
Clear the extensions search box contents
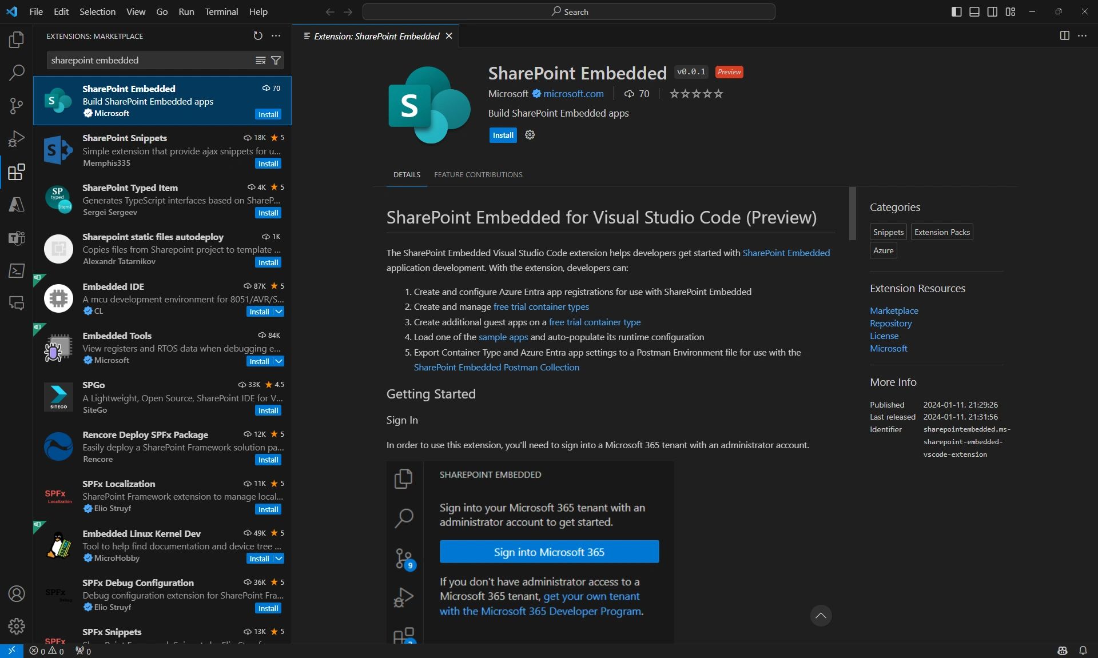click(261, 60)
